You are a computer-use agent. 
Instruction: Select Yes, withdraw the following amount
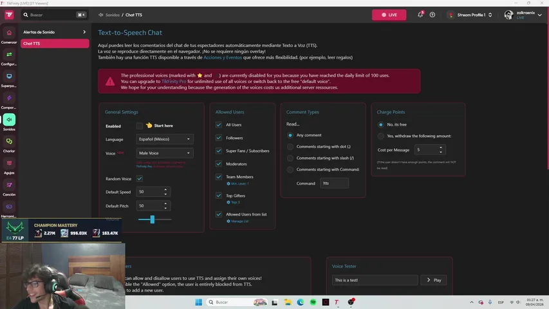coord(380,136)
